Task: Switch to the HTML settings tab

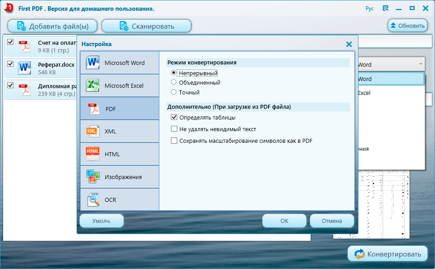Action: coord(119,154)
